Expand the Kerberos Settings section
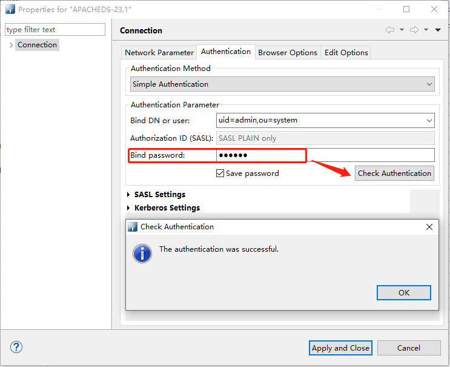This screenshot has height=367, width=450. tap(128, 208)
